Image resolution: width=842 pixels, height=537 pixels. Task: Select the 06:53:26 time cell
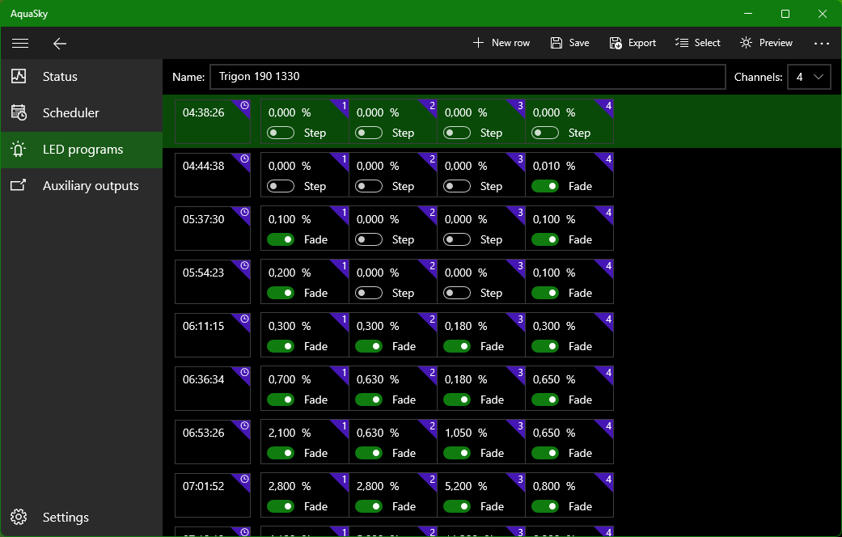(213, 442)
